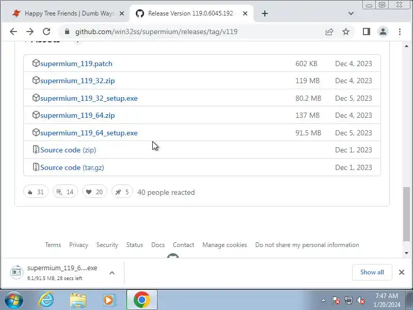413x310 pixels.
Task: Click Show all downloads button
Action: click(x=372, y=272)
